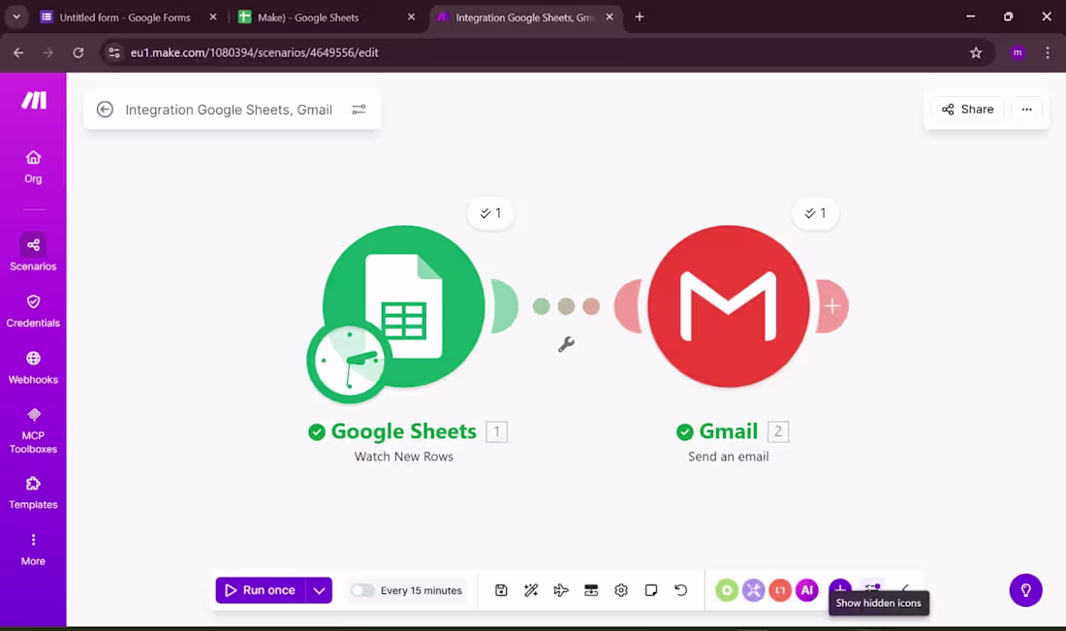Open the Google Sheets execution result bubble
This screenshot has width=1066, height=631.
490,213
